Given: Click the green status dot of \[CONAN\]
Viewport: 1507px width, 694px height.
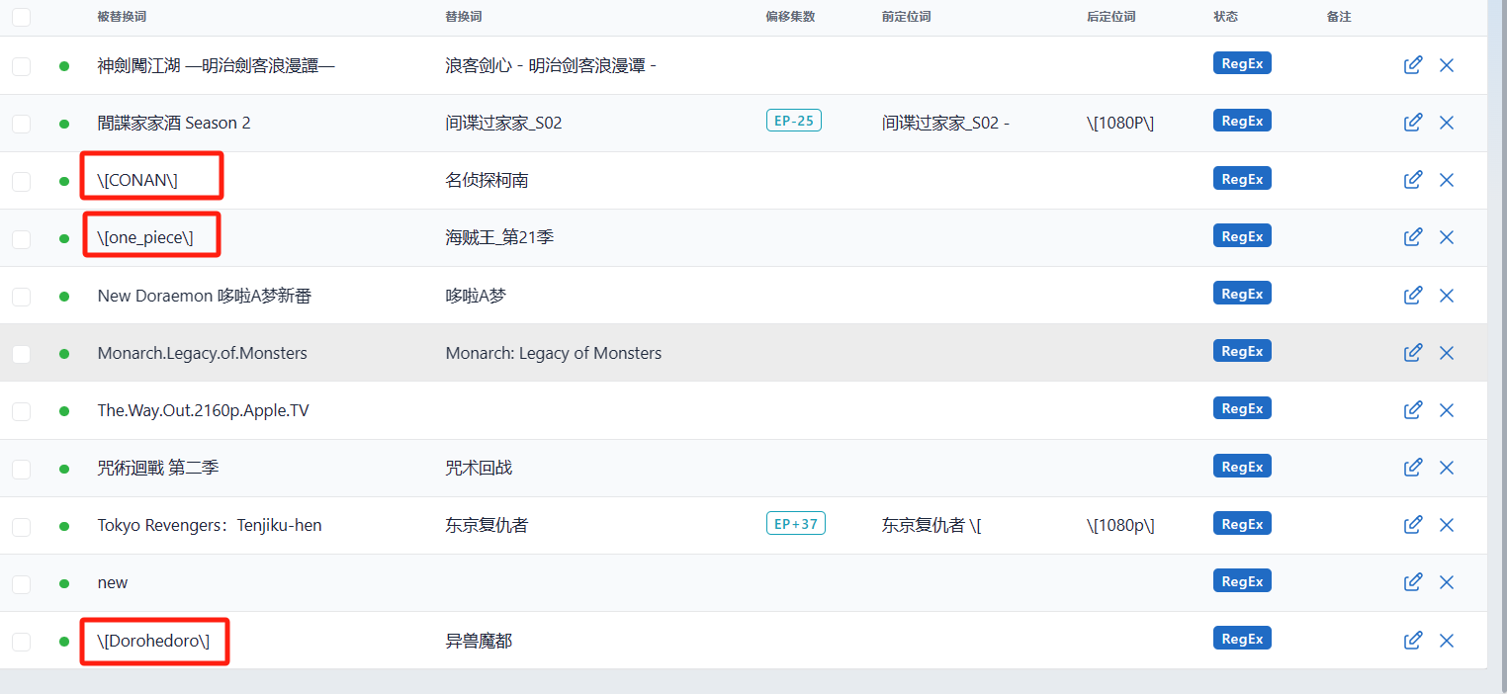Looking at the screenshot, I should click(64, 181).
